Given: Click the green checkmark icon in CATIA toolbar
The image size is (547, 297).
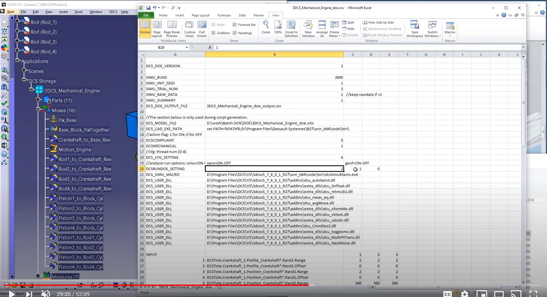Looking at the screenshot, I should tap(4, 103).
